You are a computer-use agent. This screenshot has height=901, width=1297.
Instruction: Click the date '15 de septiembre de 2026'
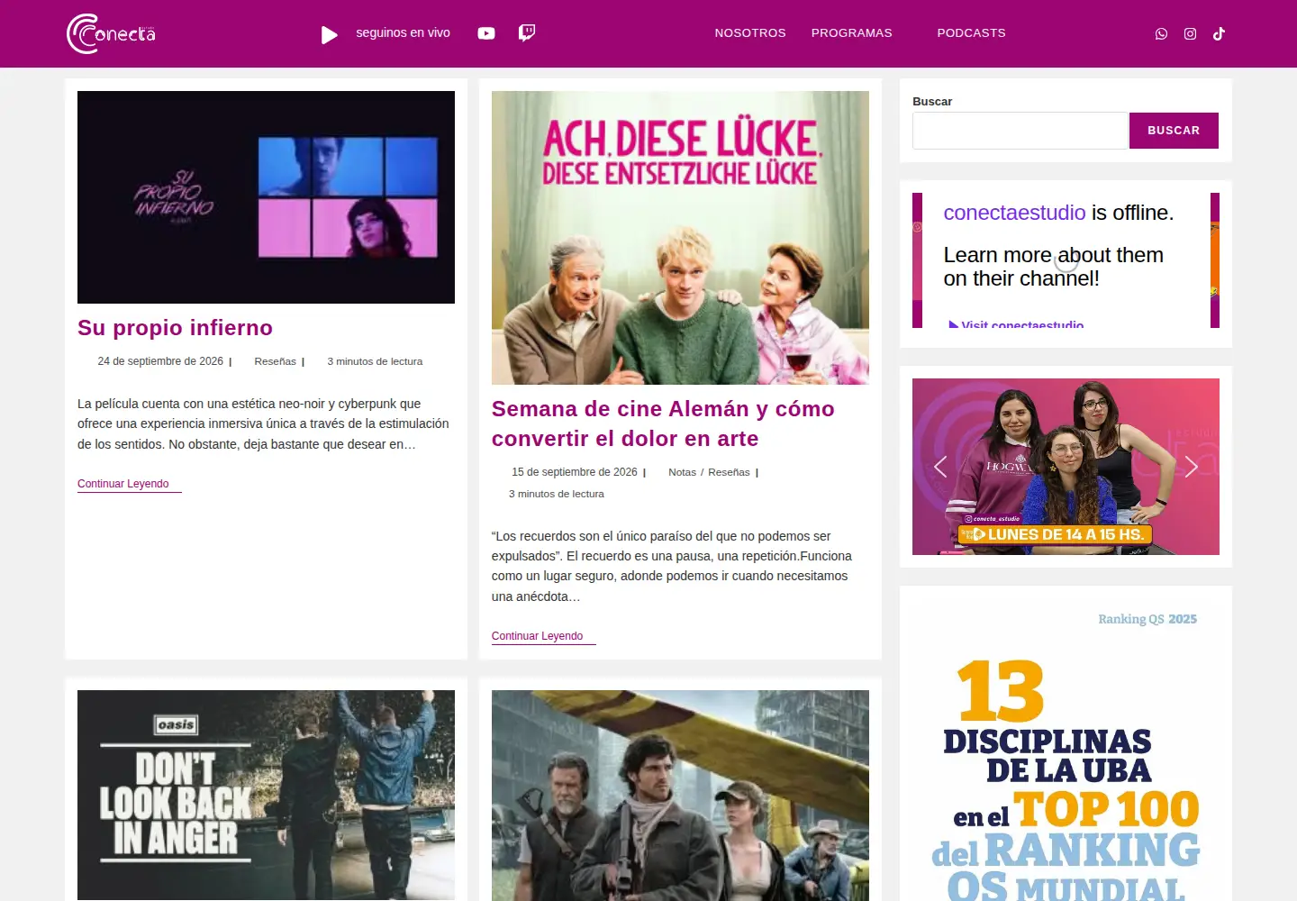click(575, 472)
